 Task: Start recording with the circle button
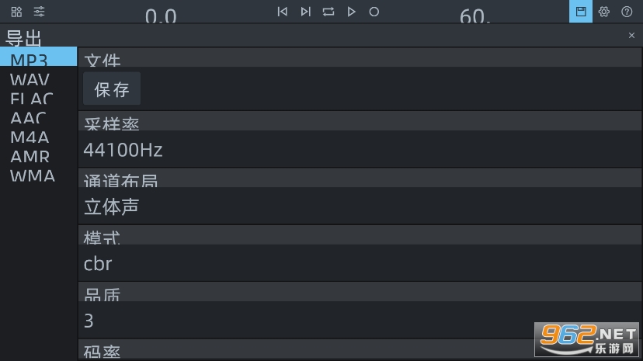click(x=374, y=12)
